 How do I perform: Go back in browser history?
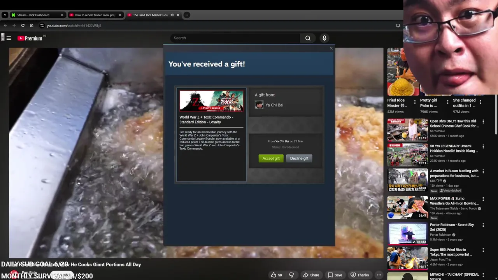click(5, 25)
